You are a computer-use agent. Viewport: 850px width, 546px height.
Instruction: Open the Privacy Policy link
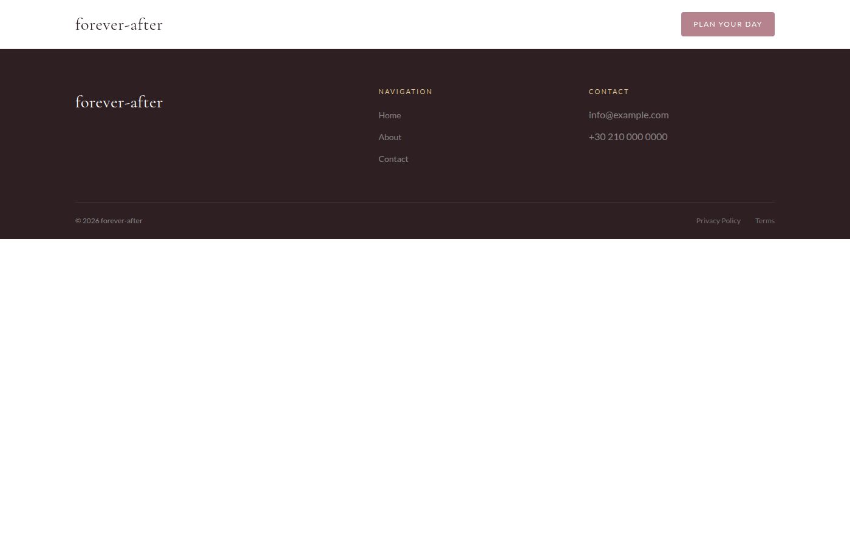click(718, 221)
